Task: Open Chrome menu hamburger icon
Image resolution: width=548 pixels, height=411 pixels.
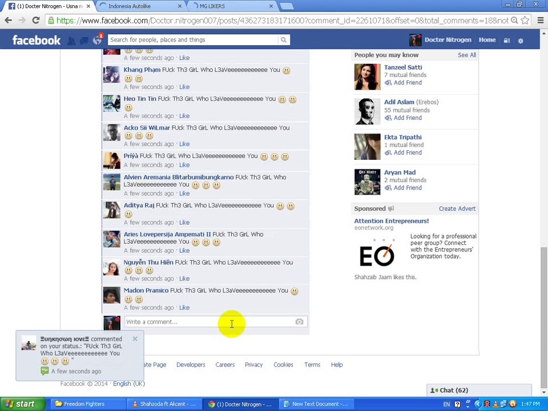Action: [541, 21]
